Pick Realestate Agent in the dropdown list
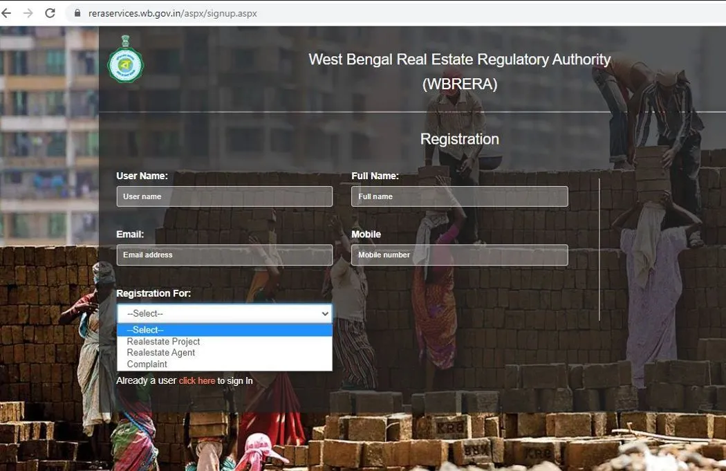The image size is (726, 471). tap(161, 353)
